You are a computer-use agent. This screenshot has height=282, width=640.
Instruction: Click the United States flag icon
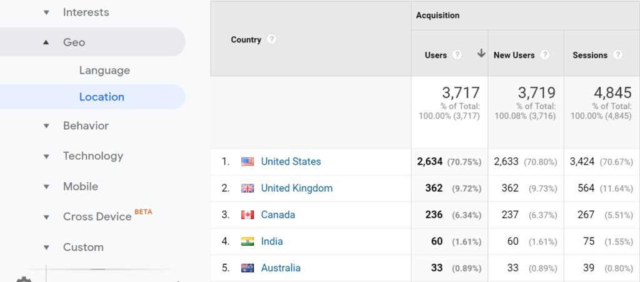click(247, 162)
